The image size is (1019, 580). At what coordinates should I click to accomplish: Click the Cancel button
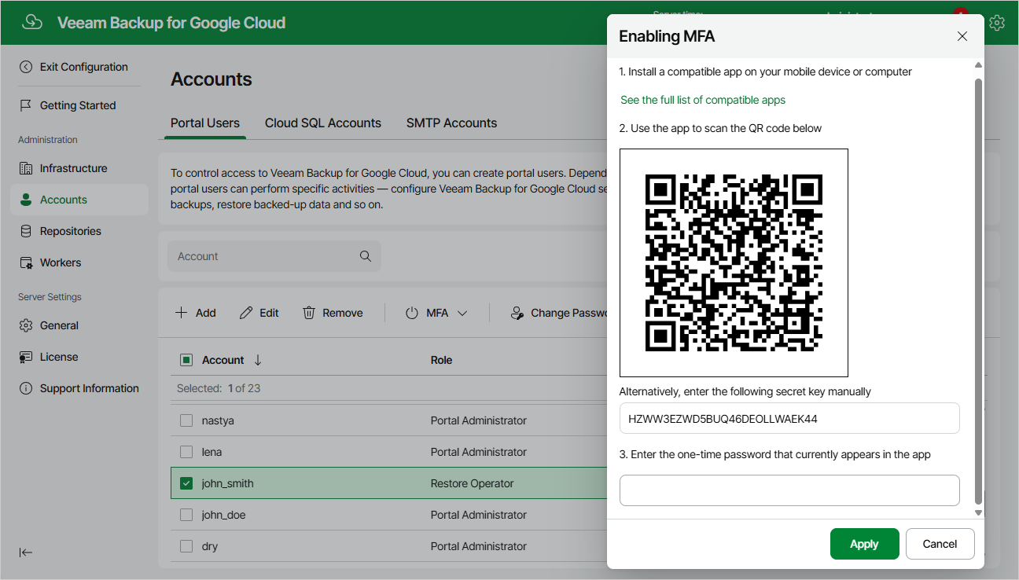click(940, 544)
